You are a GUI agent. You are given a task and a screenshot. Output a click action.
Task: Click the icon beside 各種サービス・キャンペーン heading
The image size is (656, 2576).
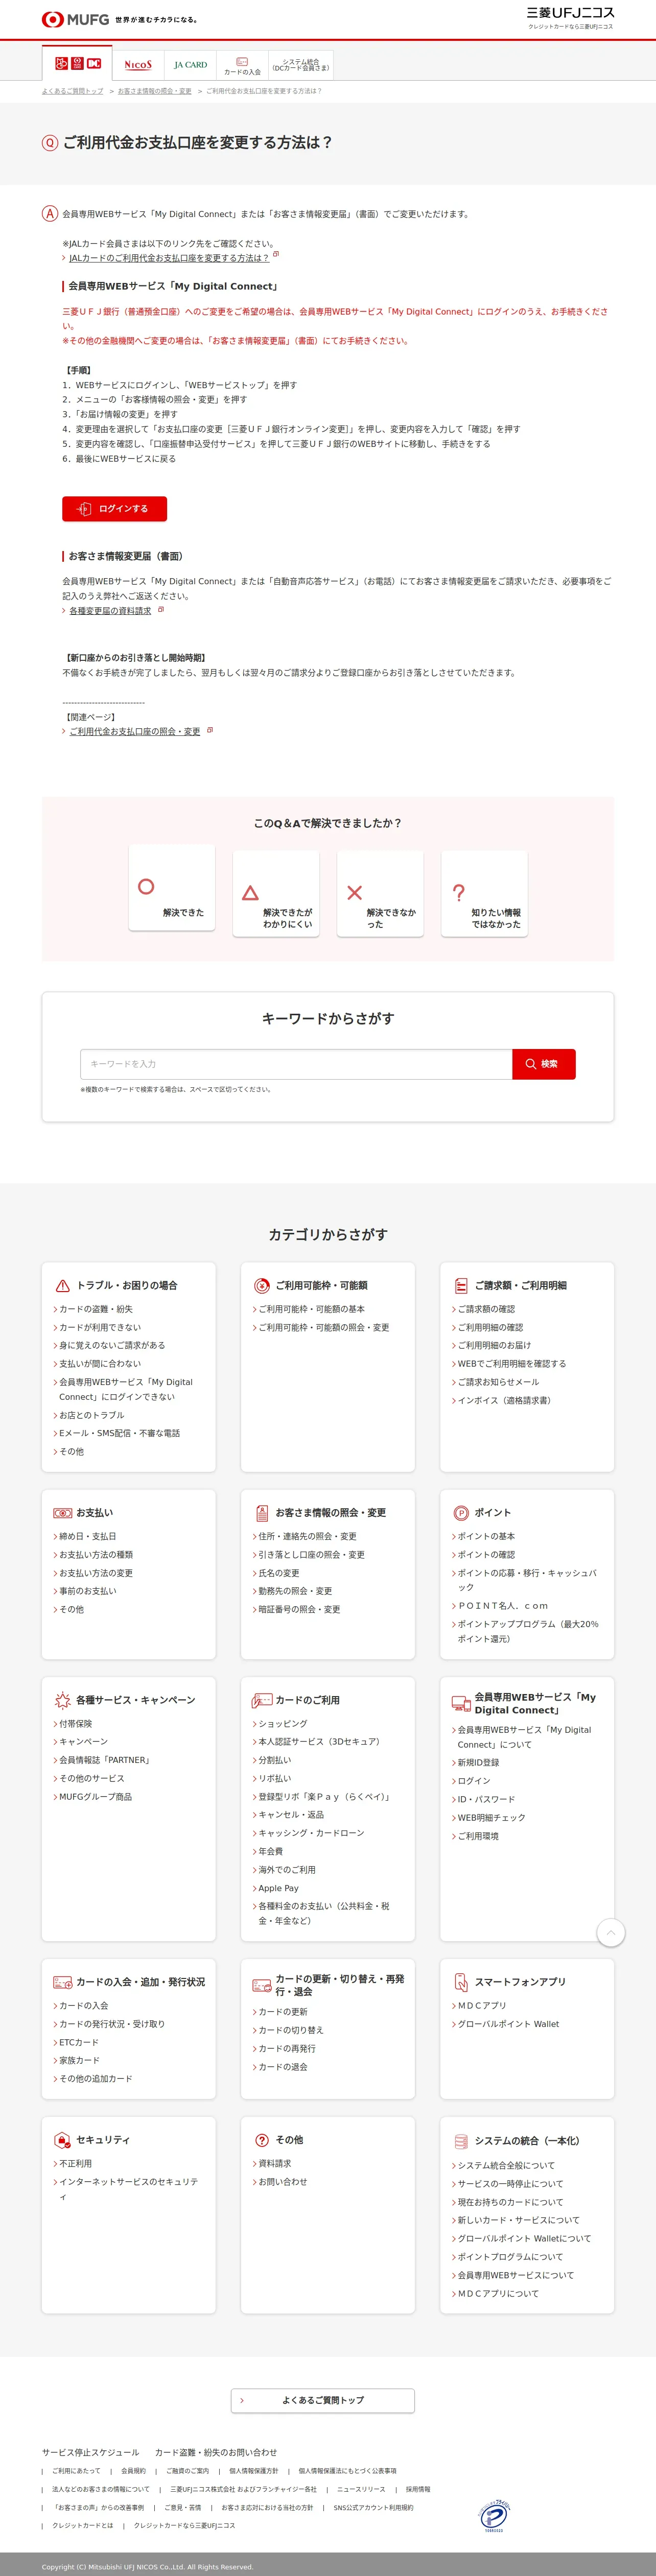(x=62, y=1700)
